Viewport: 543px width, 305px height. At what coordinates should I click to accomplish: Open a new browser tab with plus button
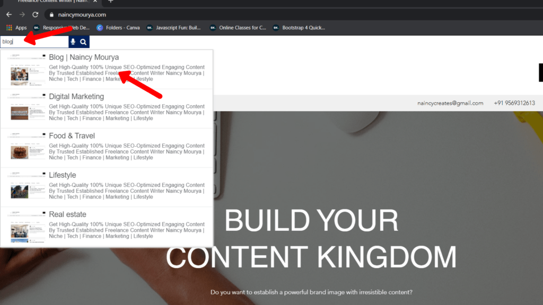tap(110, 2)
